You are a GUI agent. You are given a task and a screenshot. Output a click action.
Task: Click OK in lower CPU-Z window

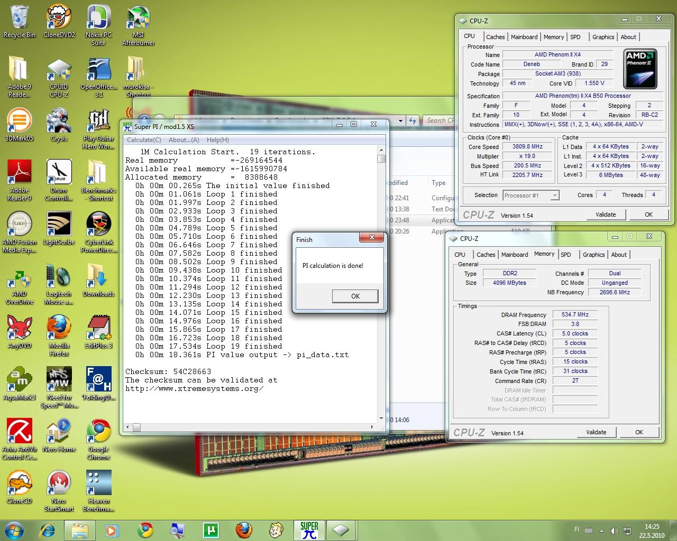point(639,432)
